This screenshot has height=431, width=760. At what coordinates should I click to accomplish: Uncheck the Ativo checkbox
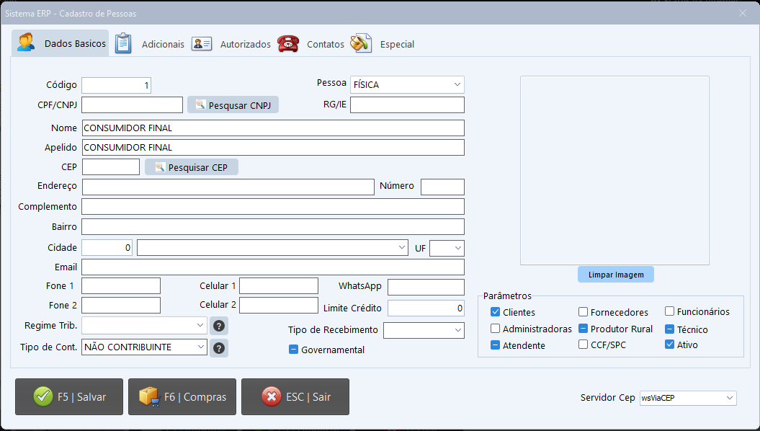(669, 345)
